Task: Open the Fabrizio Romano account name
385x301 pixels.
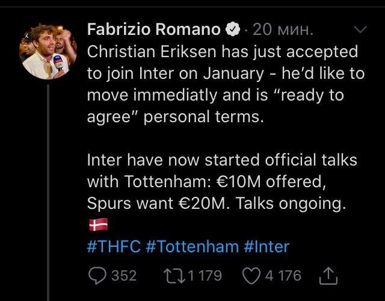Action: 154,29
